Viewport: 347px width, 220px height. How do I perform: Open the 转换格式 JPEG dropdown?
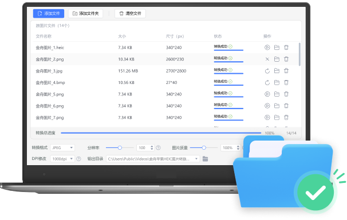[62, 147]
